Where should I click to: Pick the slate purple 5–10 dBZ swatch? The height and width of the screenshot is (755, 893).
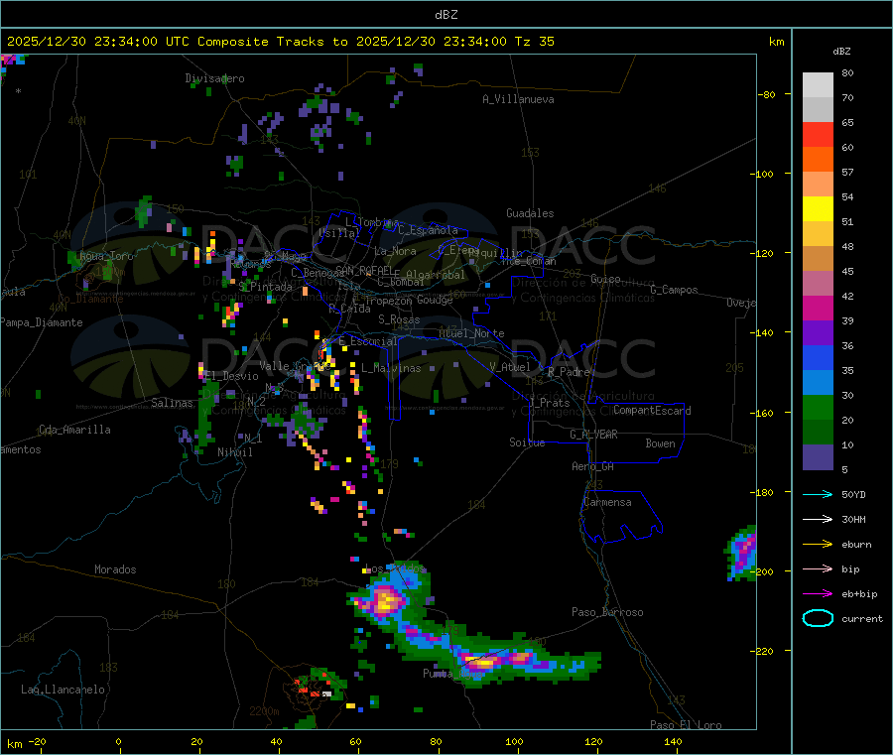click(818, 457)
